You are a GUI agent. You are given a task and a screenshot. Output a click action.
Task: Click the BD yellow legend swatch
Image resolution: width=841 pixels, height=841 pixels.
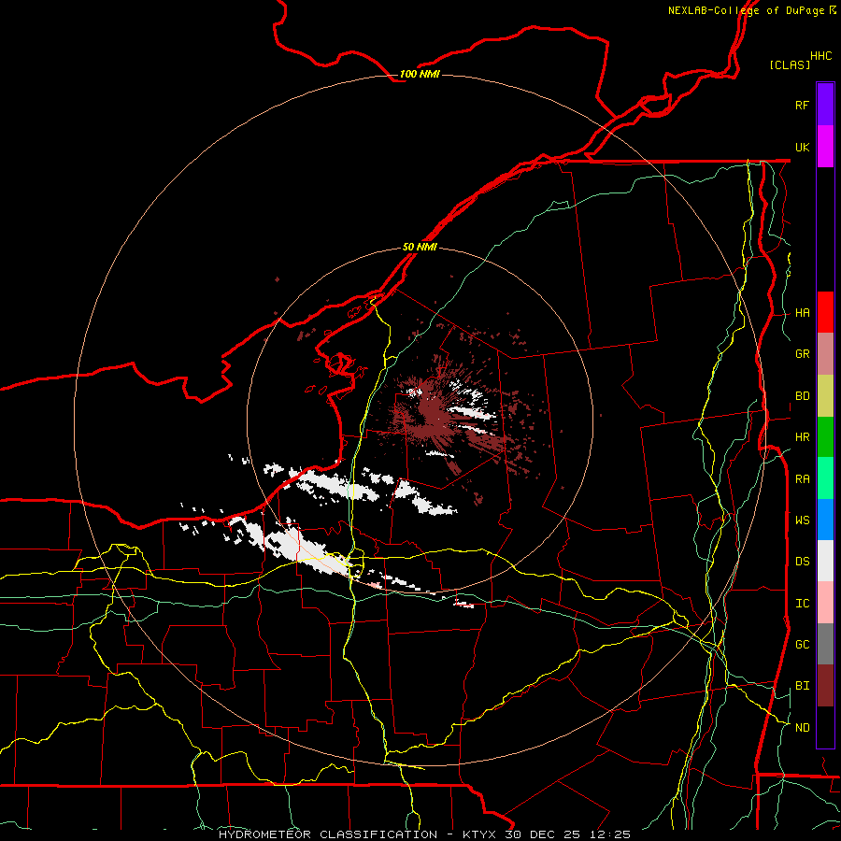[825, 395]
